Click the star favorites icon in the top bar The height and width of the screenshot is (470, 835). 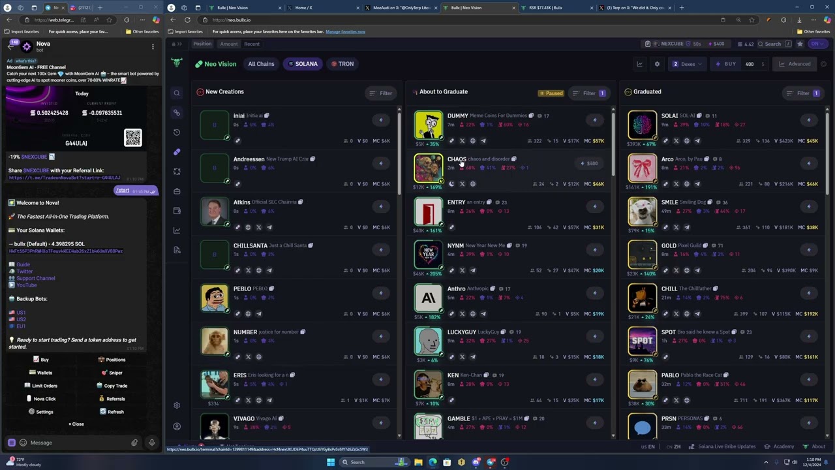click(x=800, y=44)
